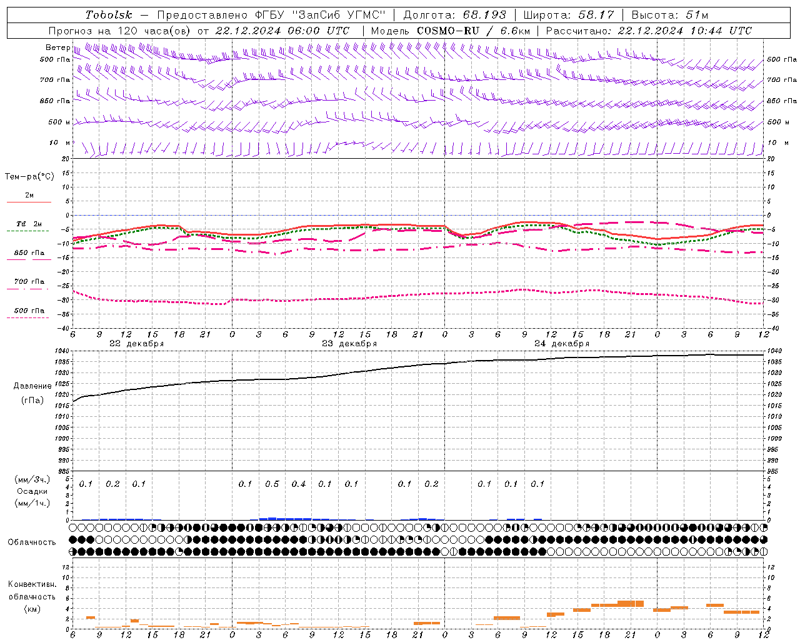This screenshot has height=640, width=800.
Task: Click the Td 2м legend entry
Action: (29, 224)
